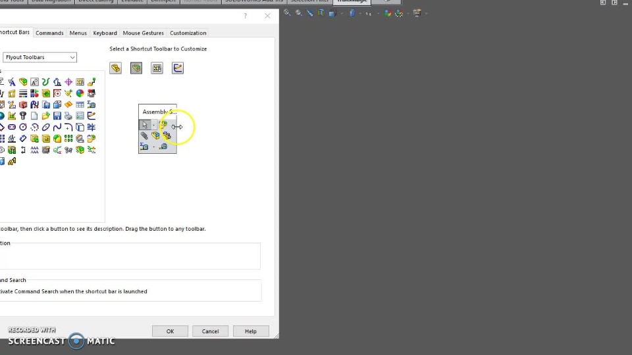Switch to the Menus tab
This screenshot has width=632, height=355.
tap(78, 33)
